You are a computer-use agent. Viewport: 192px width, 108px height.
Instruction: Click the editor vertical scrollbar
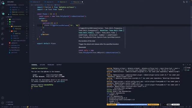tap(191, 23)
